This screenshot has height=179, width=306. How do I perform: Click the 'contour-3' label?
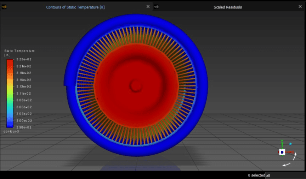click(x=11, y=132)
